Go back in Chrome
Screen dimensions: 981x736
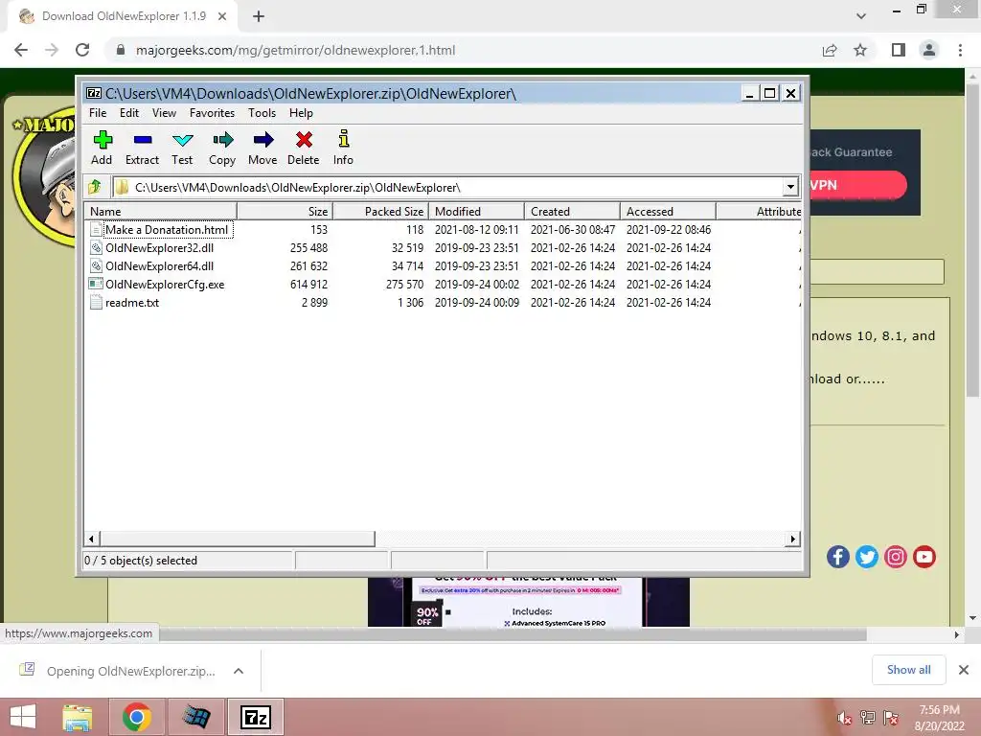[21, 50]
